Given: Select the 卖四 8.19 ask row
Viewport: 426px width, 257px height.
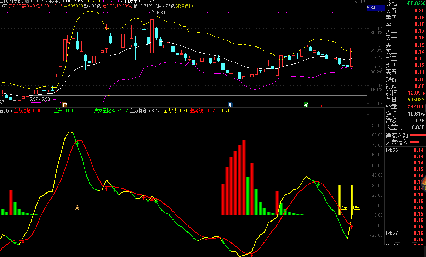Looking at the screenshot, I should coord(405,17).
